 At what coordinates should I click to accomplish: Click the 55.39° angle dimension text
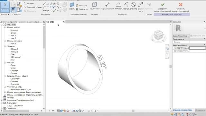click(102, 62)
